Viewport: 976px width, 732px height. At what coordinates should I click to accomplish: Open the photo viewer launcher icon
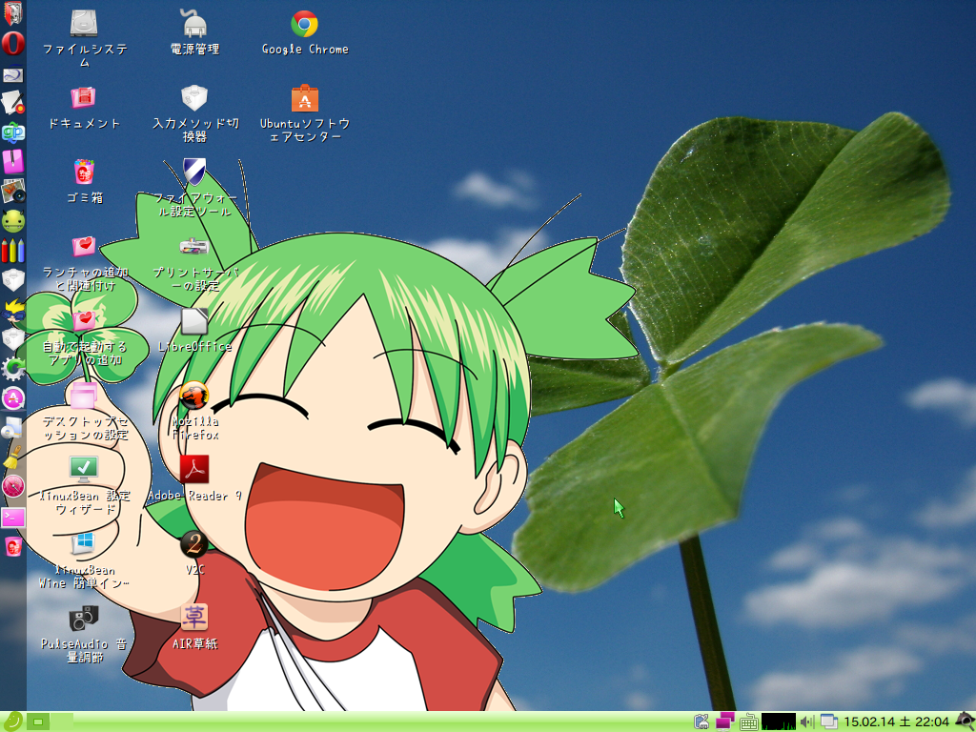click(x=13, y=191)
